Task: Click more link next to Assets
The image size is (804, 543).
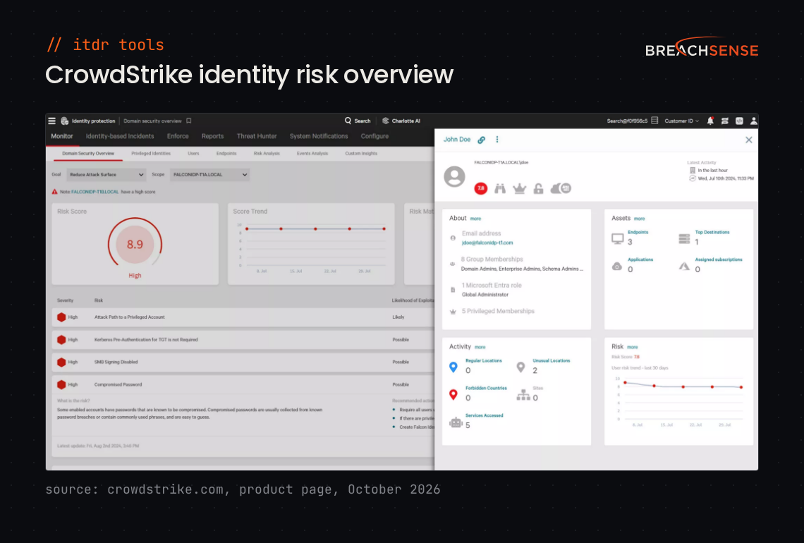Action: [x=640, y=219]
